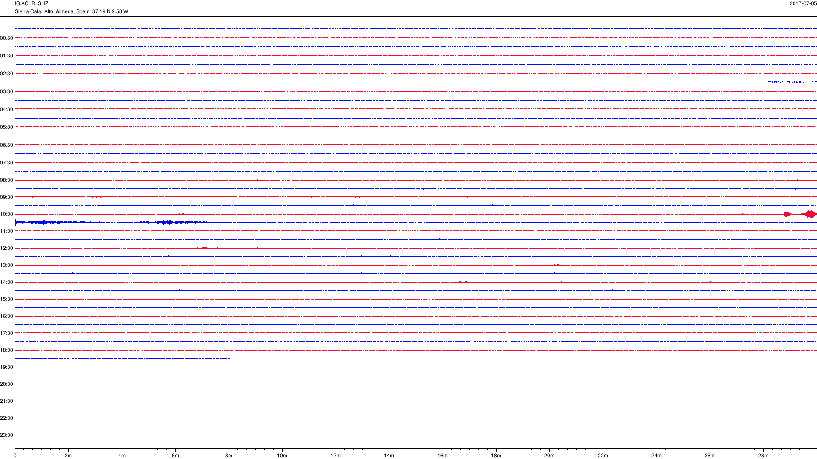Select the 00:30 time label
Image resolution: width=817 pixels, height=459 pixels.
tap(6, 38)
